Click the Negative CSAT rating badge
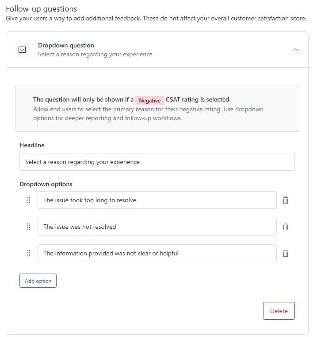 click(149, 100)
